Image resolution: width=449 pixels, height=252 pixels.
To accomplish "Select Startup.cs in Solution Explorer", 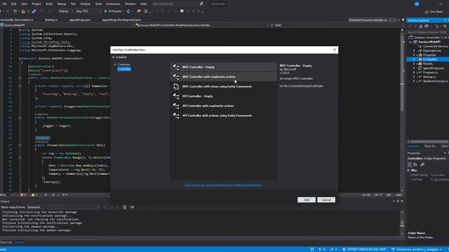I will pyautogui.click(x=429, y=77).
